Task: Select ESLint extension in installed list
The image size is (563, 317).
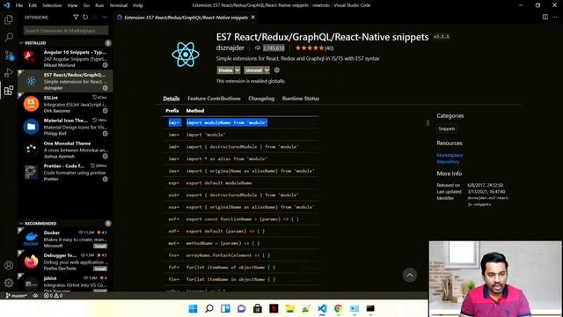Action: click(x=65, y=104)
